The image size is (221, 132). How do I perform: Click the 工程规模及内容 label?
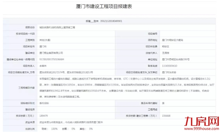(x=27, y=88)
